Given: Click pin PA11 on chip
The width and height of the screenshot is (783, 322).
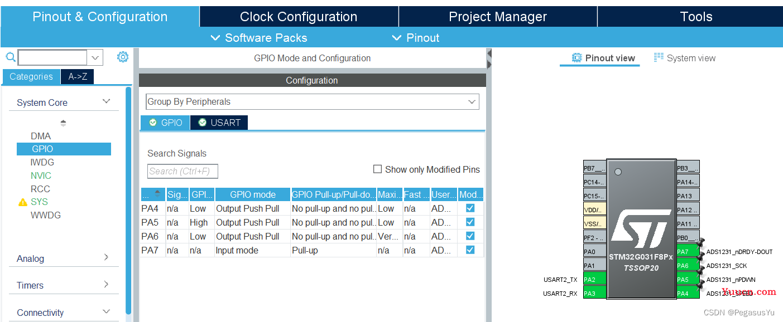Looking at the screenshot, I should 688,223.
